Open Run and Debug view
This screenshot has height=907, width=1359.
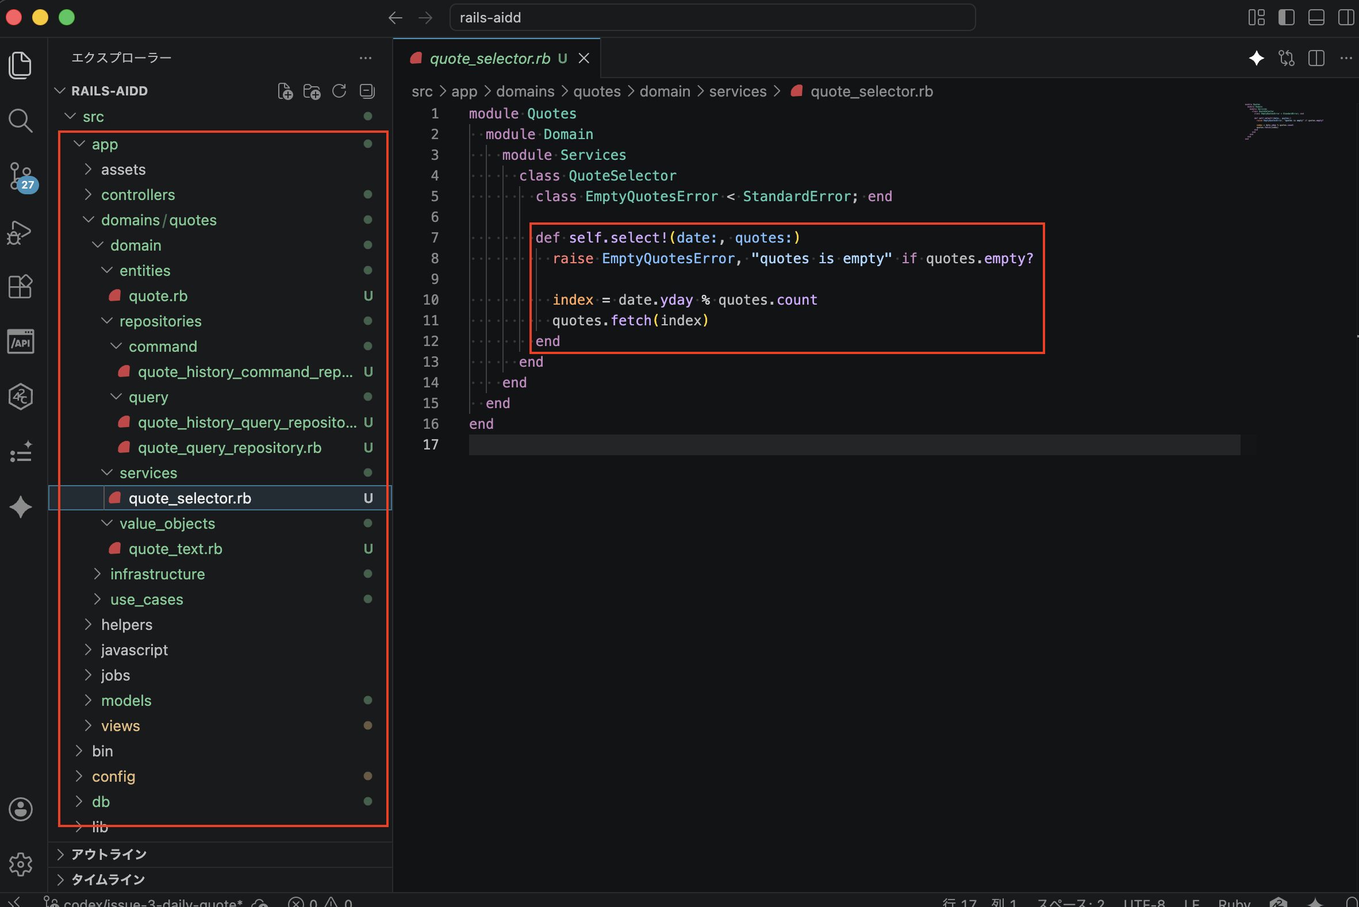tap(20, 233)
